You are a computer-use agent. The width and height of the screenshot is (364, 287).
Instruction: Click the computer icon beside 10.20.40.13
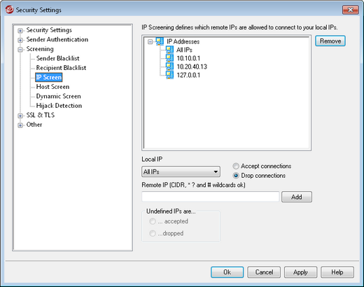169,66
